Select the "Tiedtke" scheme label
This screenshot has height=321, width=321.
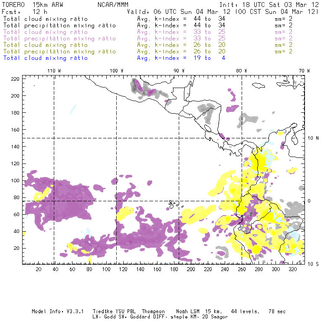pyautogui.click(x=102, y=311)
